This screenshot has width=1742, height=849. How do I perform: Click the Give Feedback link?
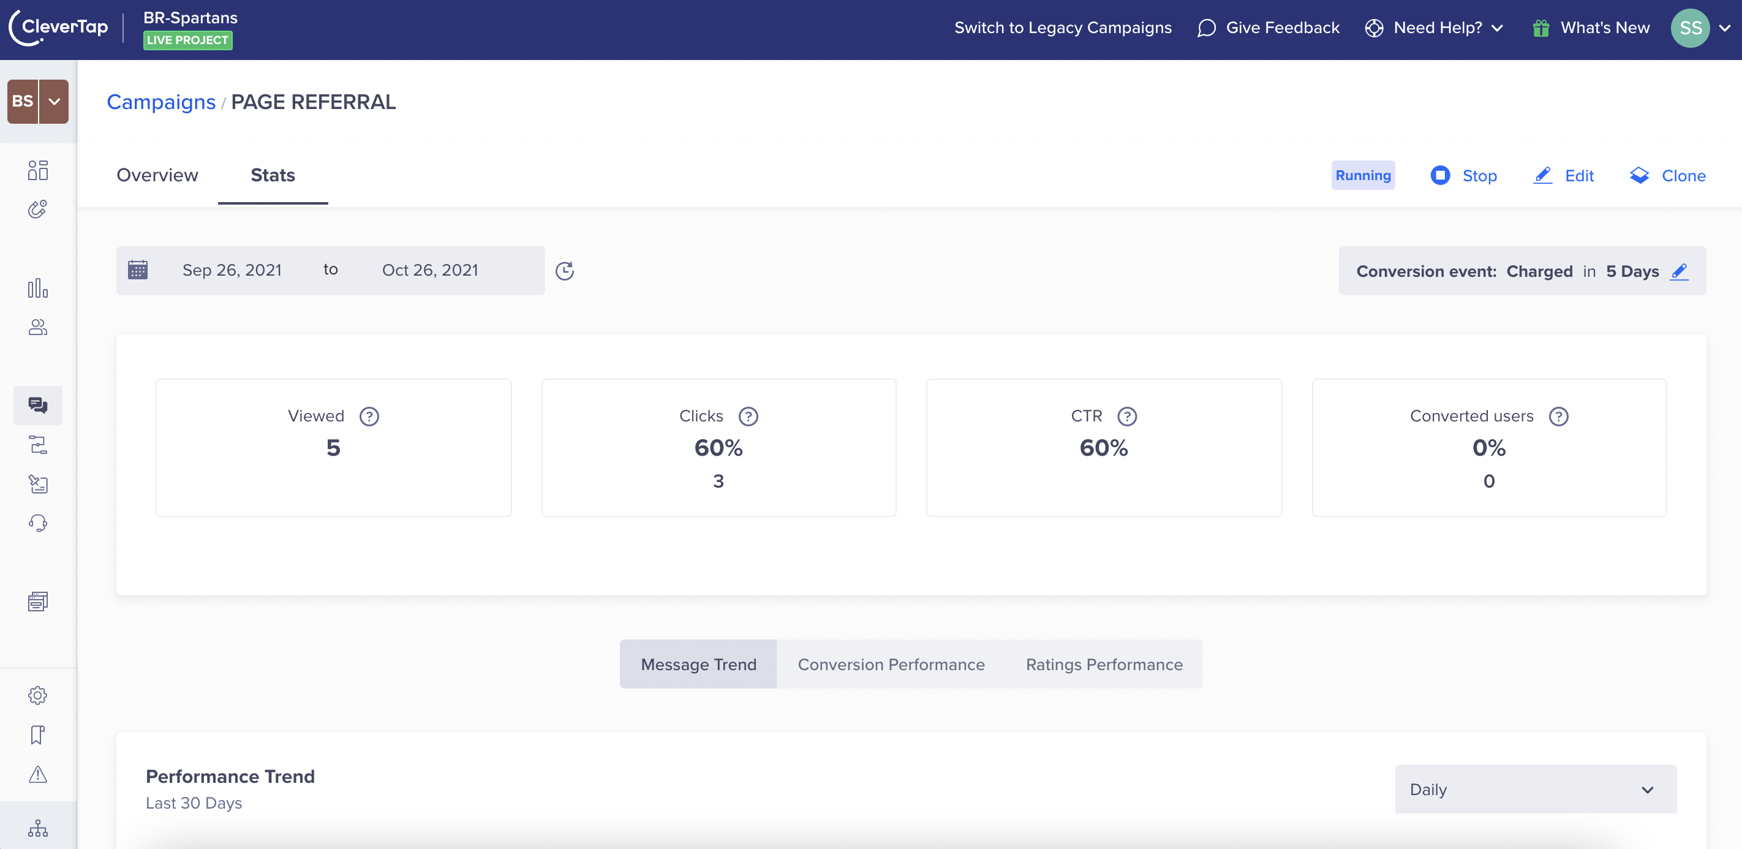click(x=1282, y=28)
